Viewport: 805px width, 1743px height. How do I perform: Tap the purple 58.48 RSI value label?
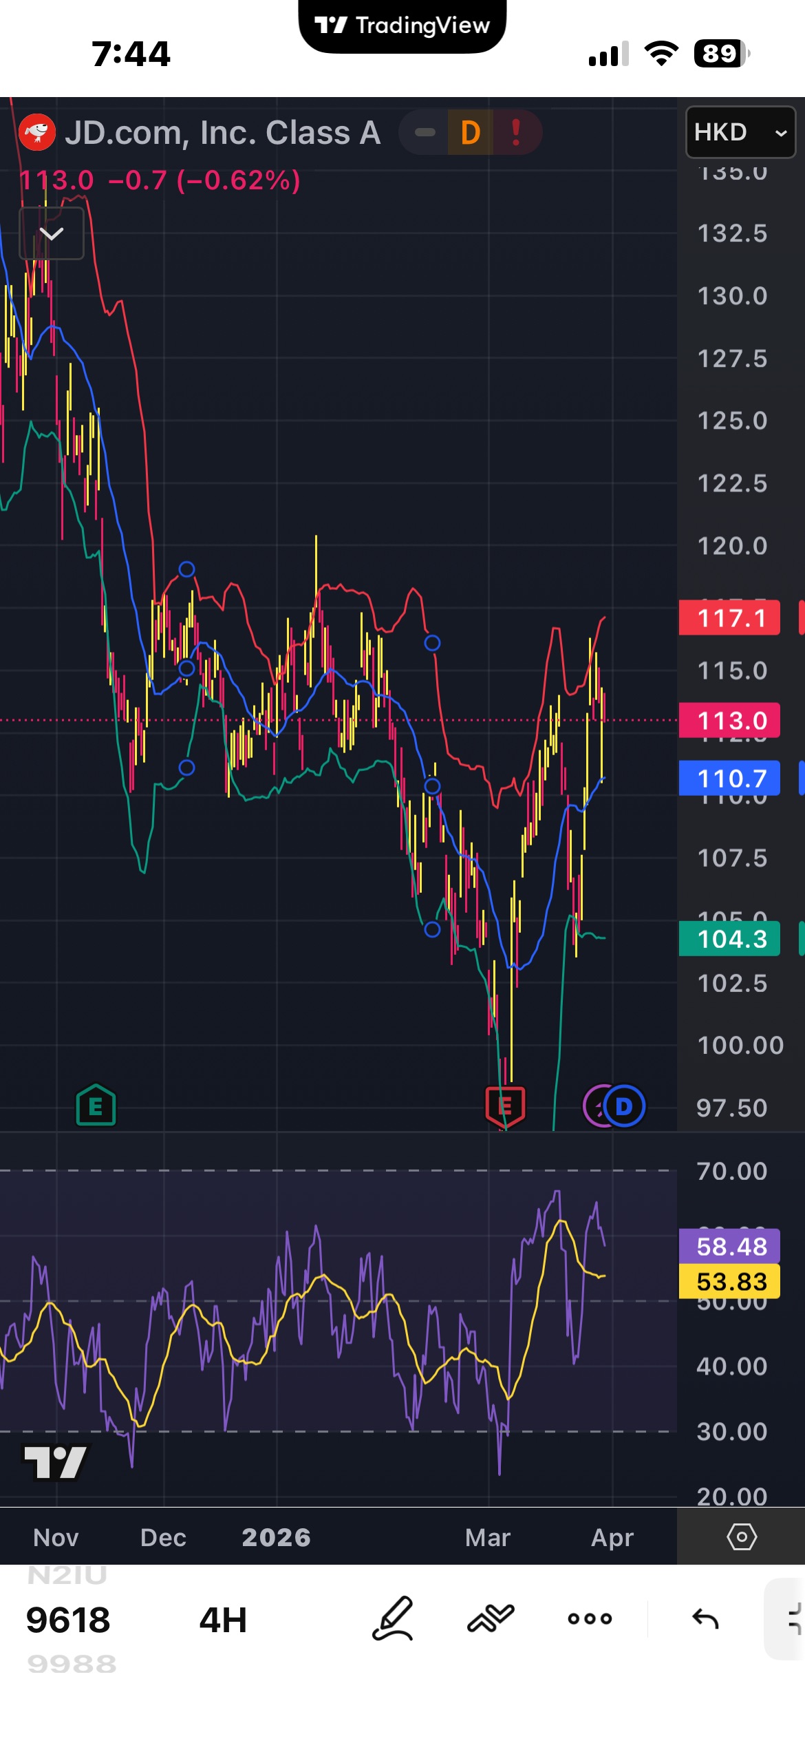point(729,1247)
